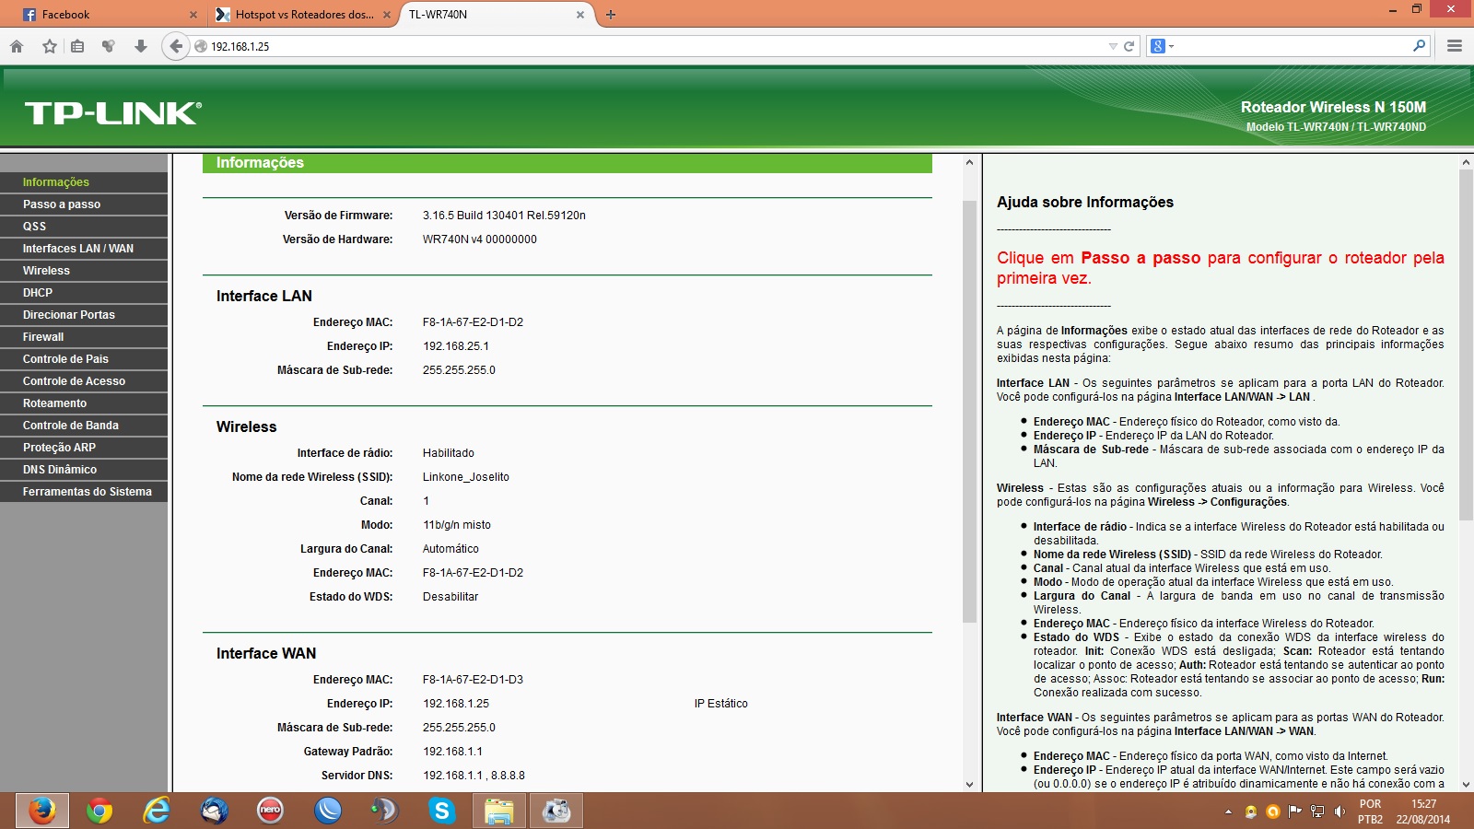Open Controle de Acesso menu
This screenshot has height=829, width=1474.
(x=84, y=381)
